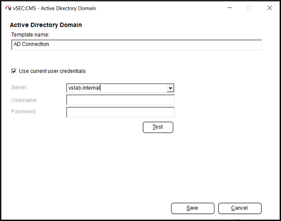Screen dimensions: 281x221
Task: Click the Password label
Action: click(x=24, y=111)
